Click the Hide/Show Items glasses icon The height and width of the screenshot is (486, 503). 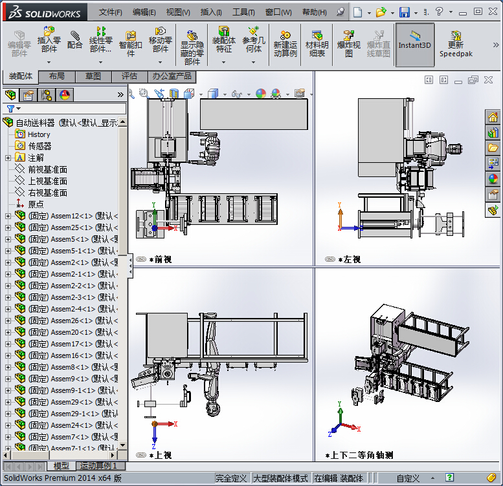tap(237, 94)
